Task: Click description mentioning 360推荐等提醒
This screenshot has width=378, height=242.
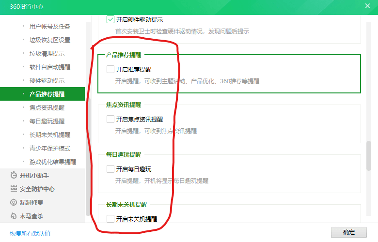Action: click(x=187, y=81)
